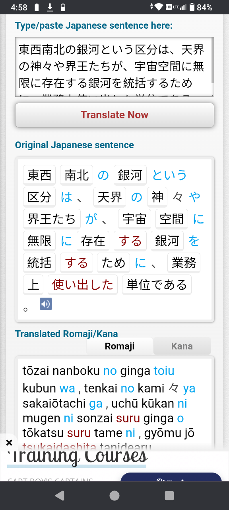The image size is (229, 510).
Task: Tap the particle という in blue
Action: coord(169,175)
